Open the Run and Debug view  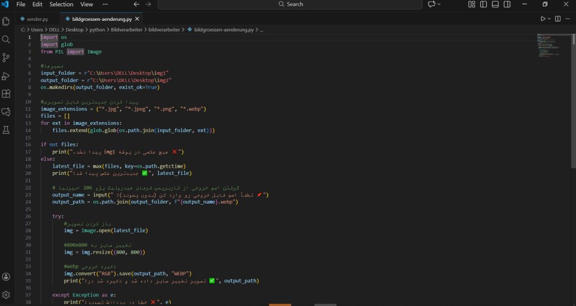[6, 75]
